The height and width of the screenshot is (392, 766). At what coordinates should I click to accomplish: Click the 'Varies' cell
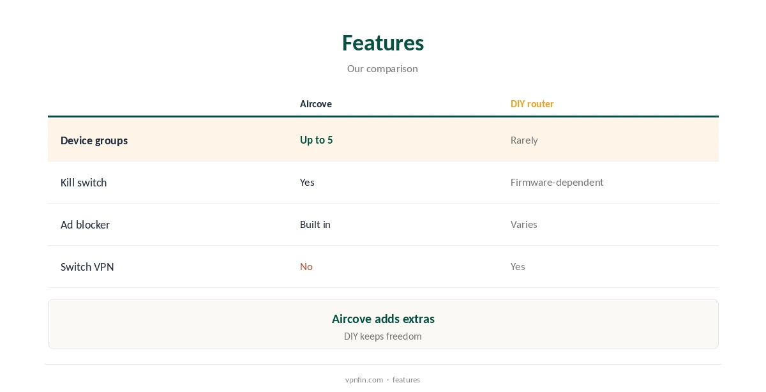tap(523, 225)
